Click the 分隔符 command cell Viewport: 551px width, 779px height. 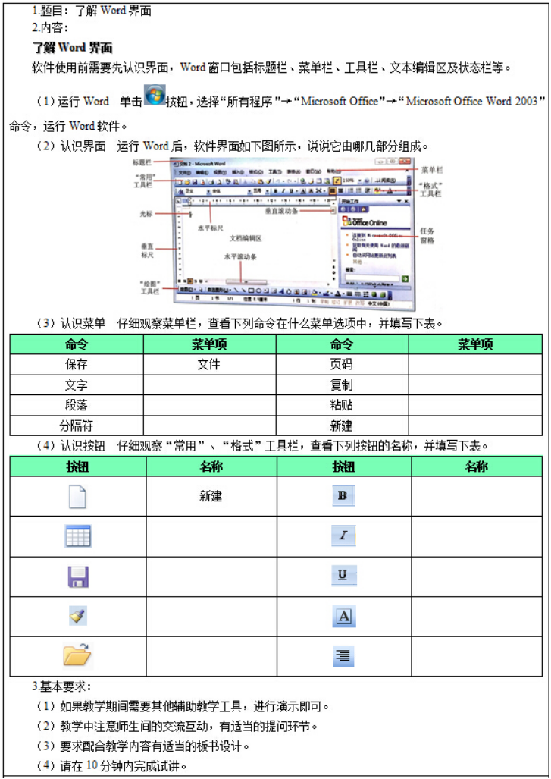(x=77, y=426)
